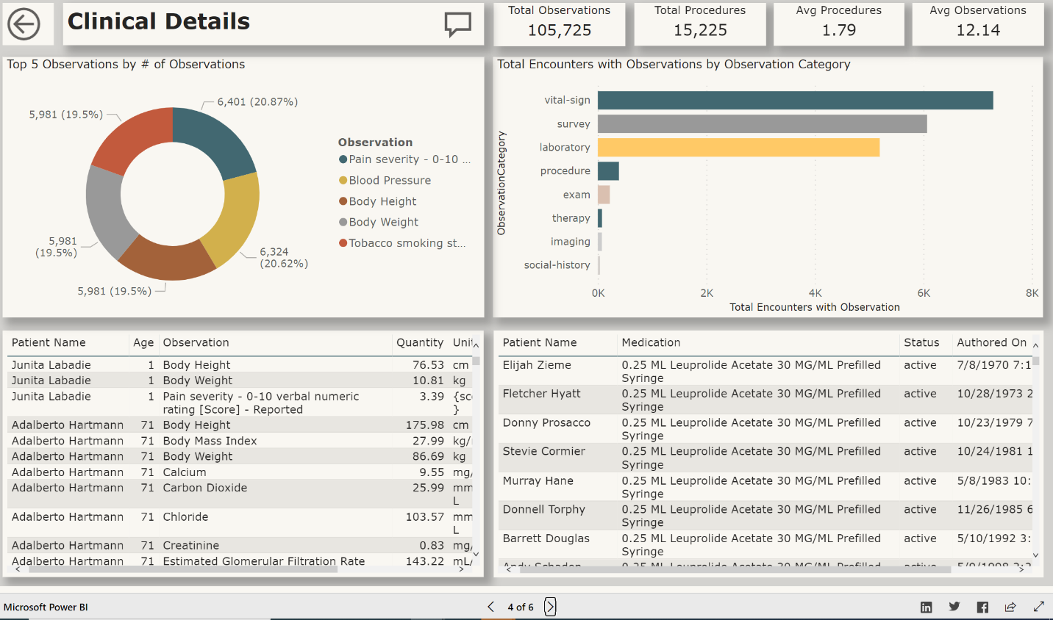Screen dimensions: 1053x620
Task: Click the share arrow icon
Action: (1010, 607)
